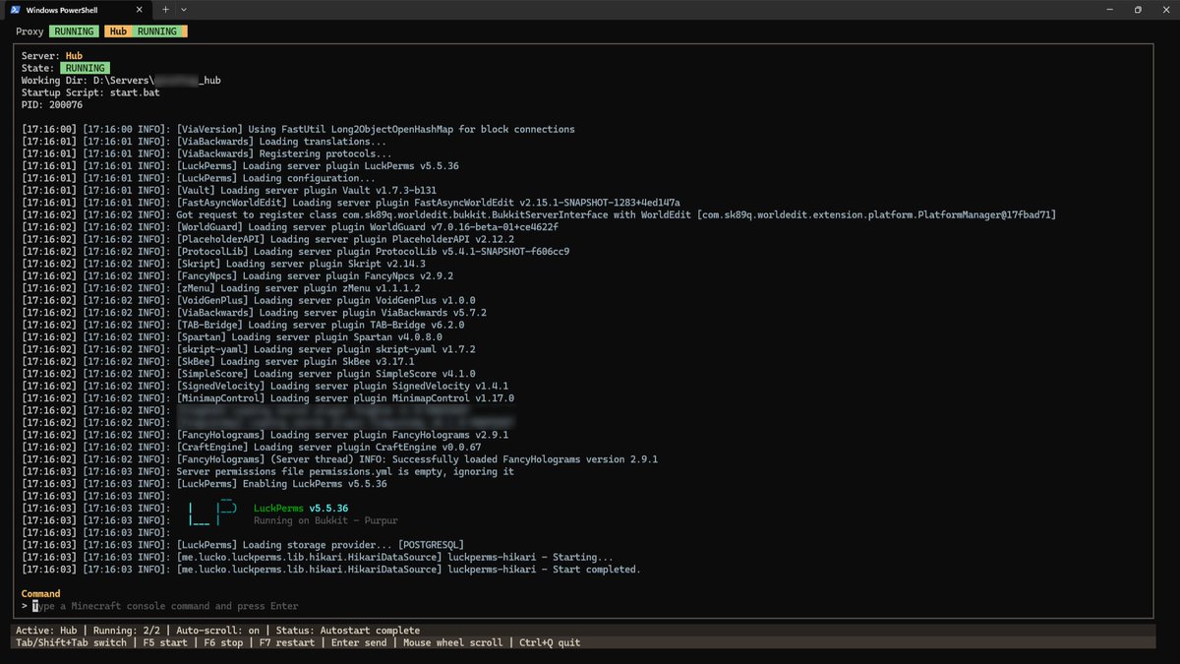Click the LuckPerms Loading configuration line

point(198,178)
